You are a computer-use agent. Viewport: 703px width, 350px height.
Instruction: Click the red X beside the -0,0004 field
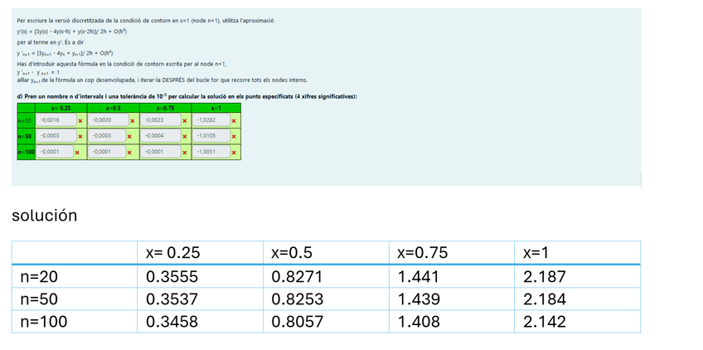[x=183, y=135]
